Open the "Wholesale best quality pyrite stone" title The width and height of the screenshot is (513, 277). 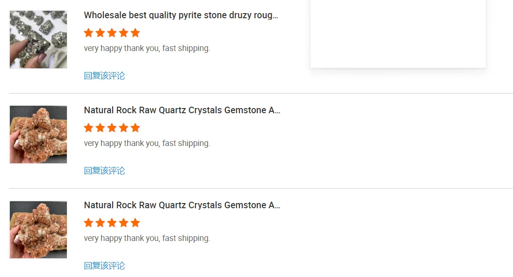tap(181, 15)
